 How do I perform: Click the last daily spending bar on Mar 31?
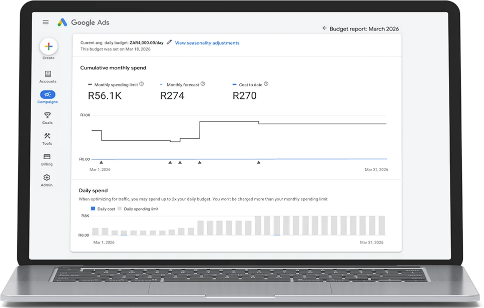tap(382, 226)
